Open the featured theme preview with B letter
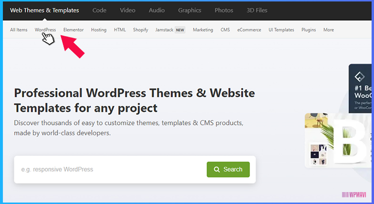 (x=338, y=140)
